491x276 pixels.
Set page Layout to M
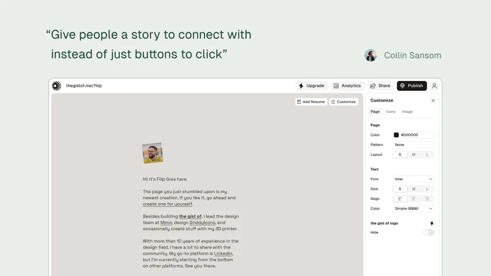pyautogui.click(x=414, y=155)
